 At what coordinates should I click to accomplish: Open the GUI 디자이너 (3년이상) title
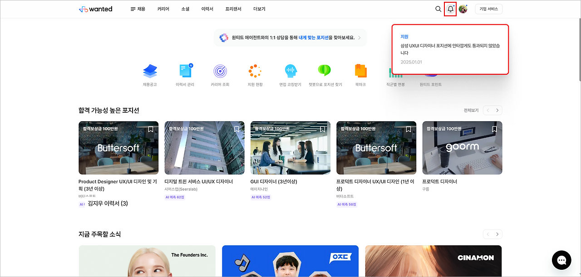(x=274, y=181)
